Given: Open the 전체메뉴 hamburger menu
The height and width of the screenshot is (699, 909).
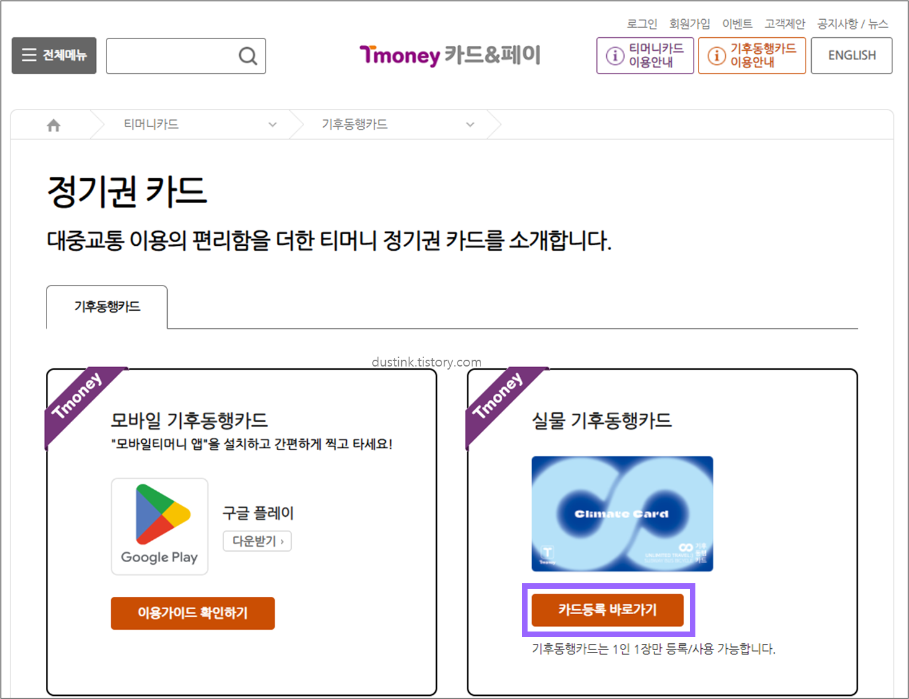Looking at the screenshot, I should [x=54, y=56].
